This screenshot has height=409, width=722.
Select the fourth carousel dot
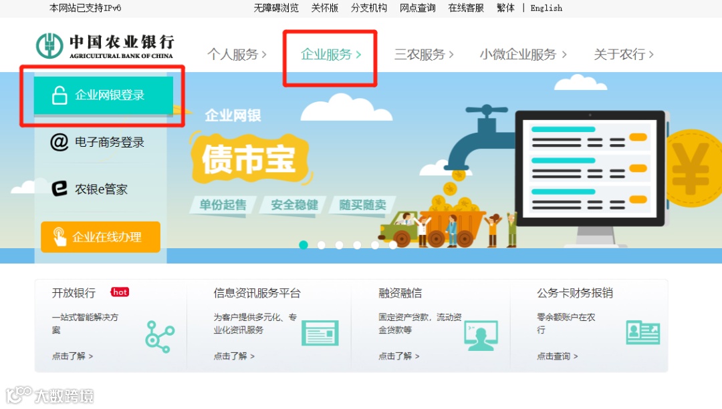pos(357,245)
